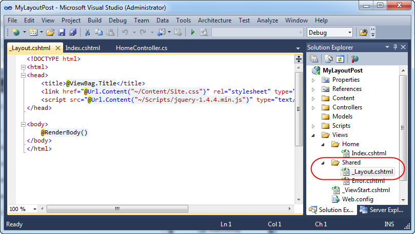Click the editor scroll right arrow
The width and height of the screenshot is (415, 234).
point(289,208)
